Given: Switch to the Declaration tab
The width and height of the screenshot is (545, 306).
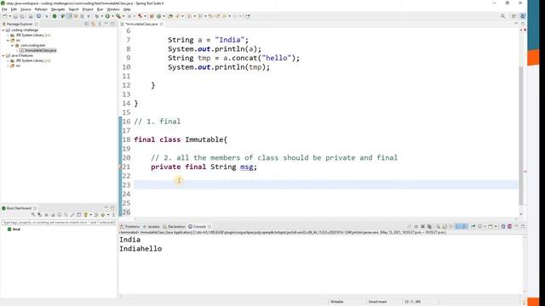Looking at the screenshot, I should coord(174,227).
